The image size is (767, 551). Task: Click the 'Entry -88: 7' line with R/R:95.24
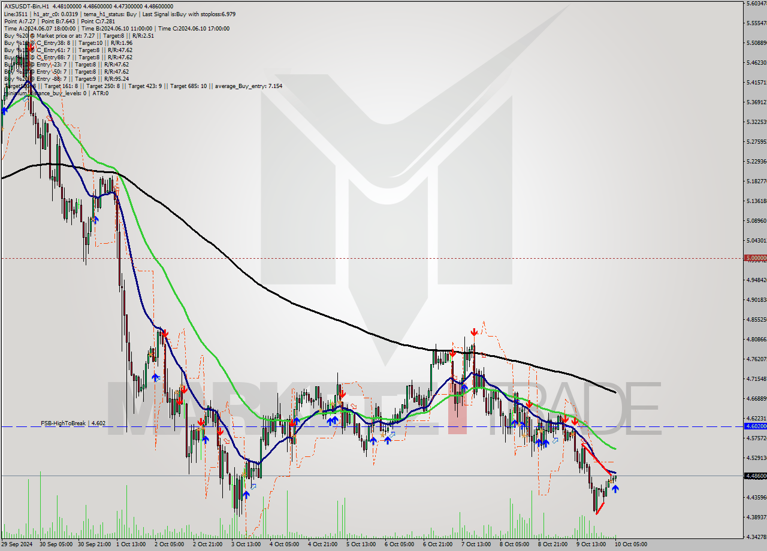(x=66, y=78)
